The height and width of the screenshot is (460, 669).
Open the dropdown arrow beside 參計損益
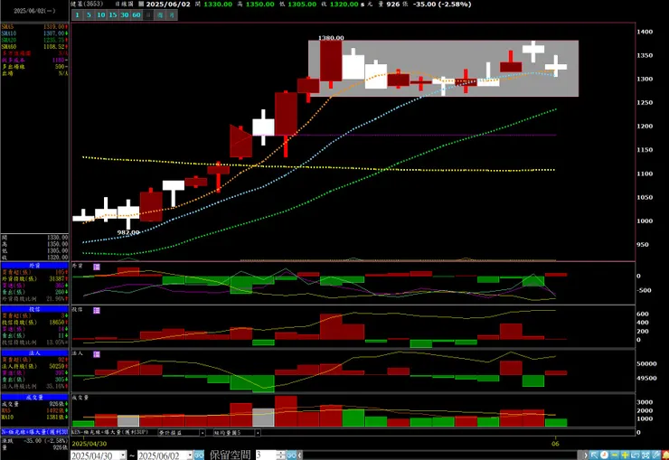click(203, 433)
